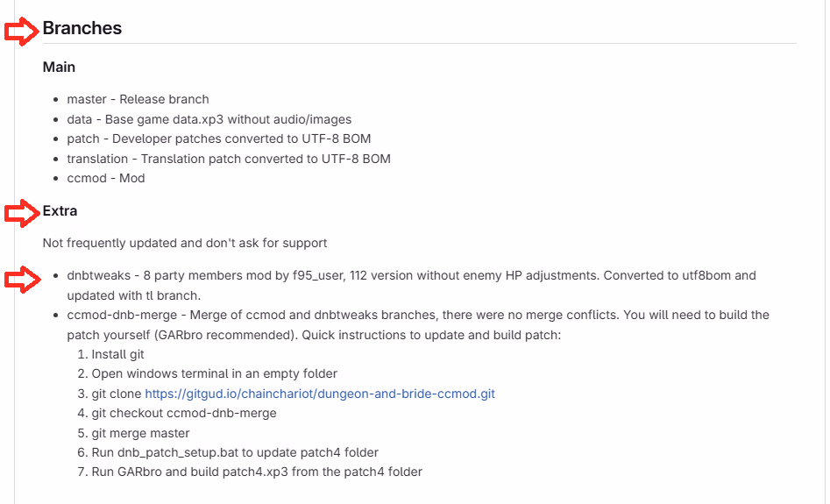Click the "Run GARbro and build patch4.xp3" step
Screen dimensions: 830x504
[257, 472]
